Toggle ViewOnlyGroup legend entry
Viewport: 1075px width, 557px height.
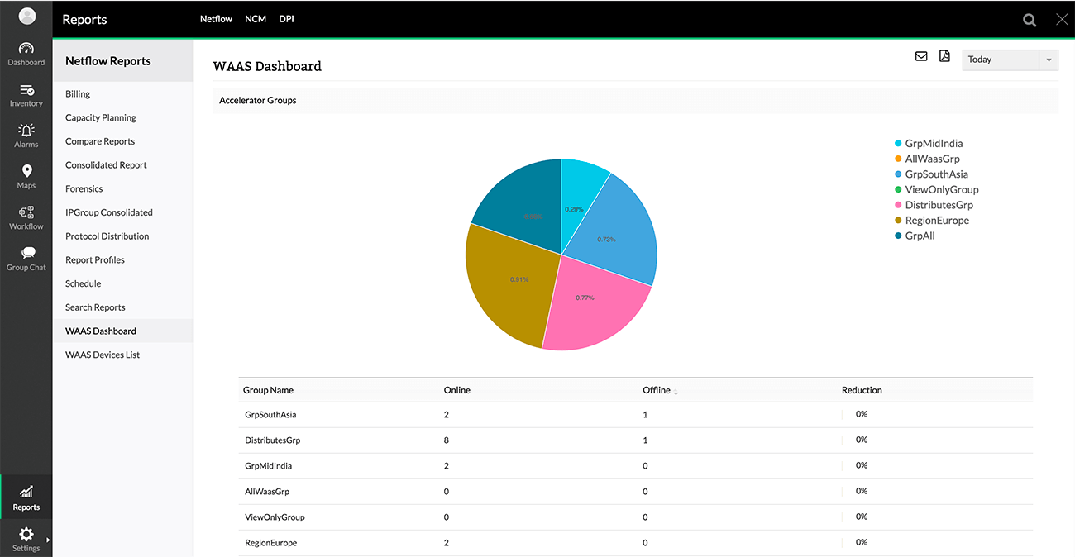[936, 189]
